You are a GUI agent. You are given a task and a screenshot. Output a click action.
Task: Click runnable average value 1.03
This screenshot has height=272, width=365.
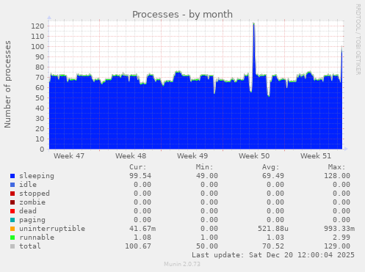275,238
